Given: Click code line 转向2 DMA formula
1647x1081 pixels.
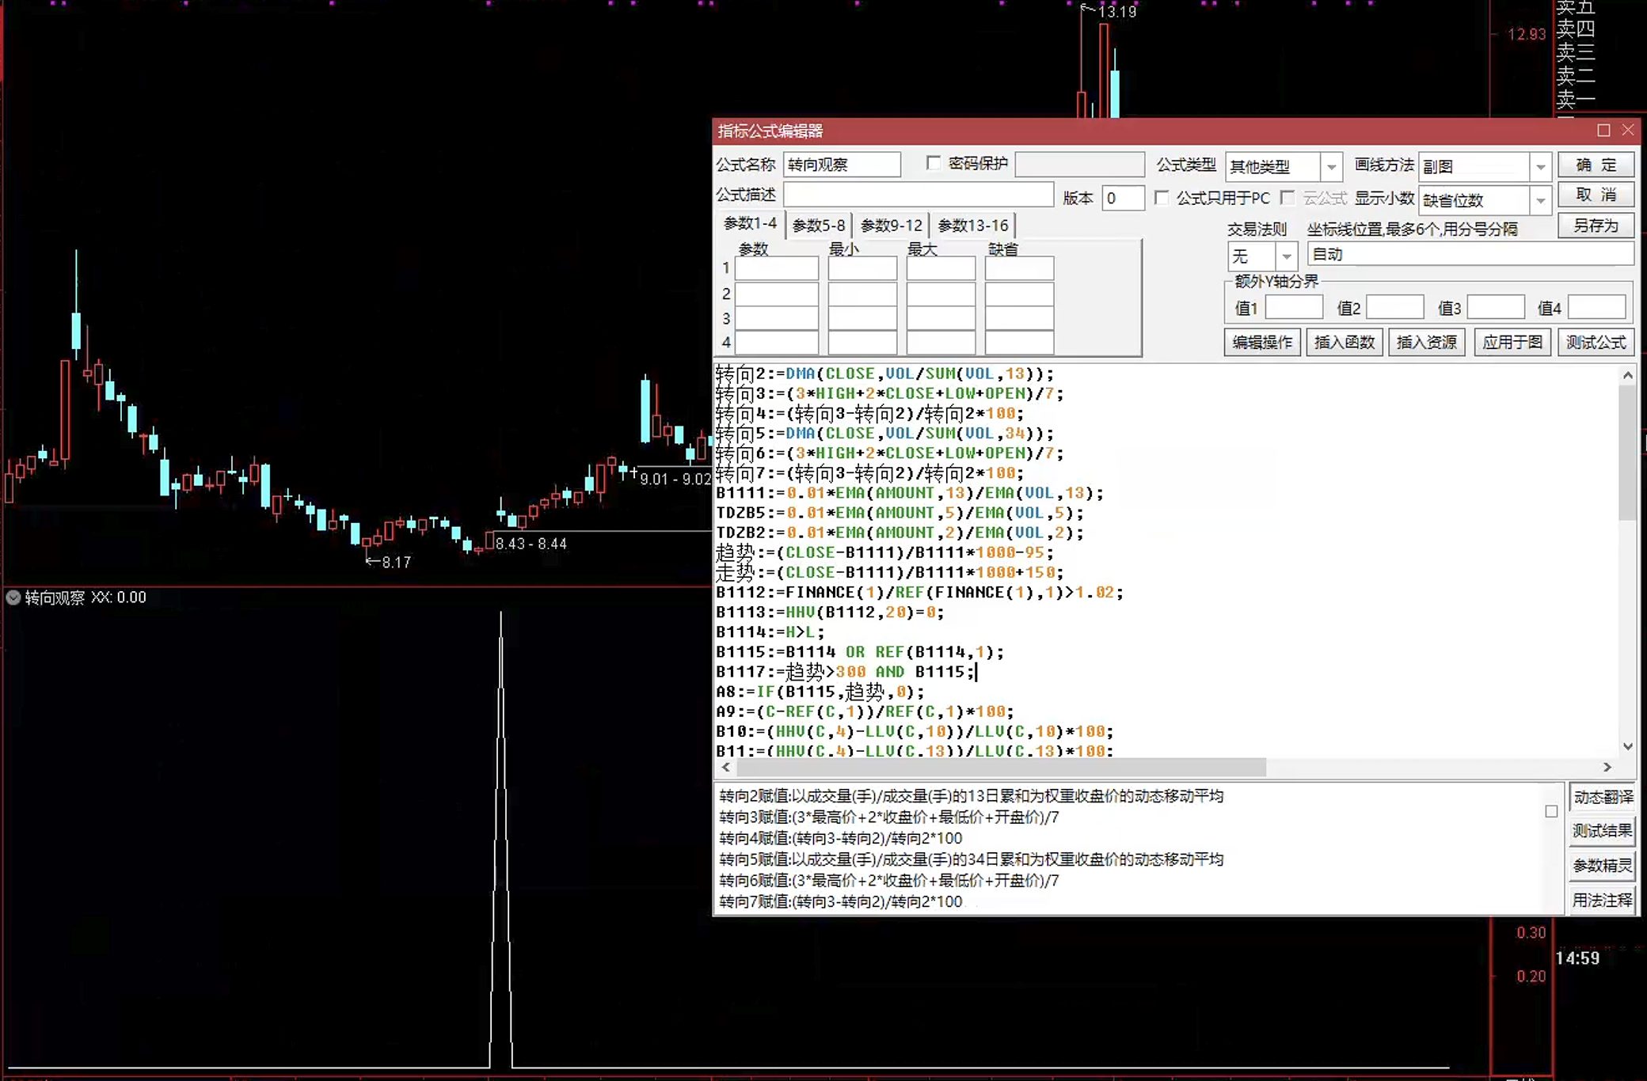Looking at the screenshot, I should [x=884, y=374].
